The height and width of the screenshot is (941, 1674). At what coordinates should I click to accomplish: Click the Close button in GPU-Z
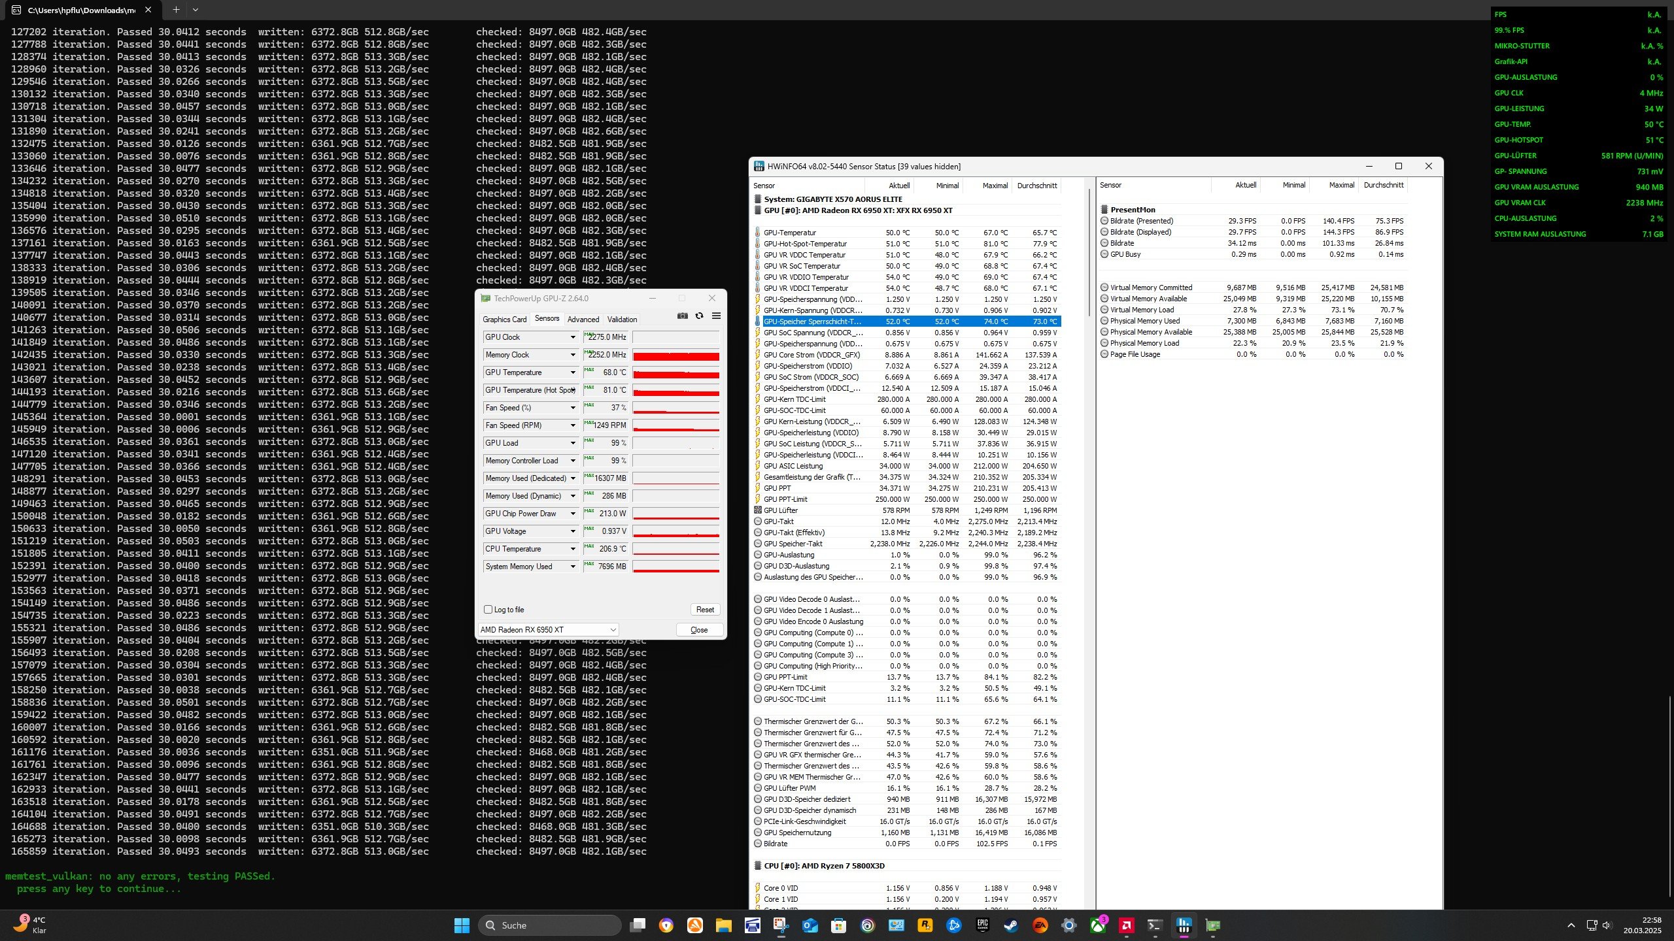pyautogui.click(x=698, y=629)
